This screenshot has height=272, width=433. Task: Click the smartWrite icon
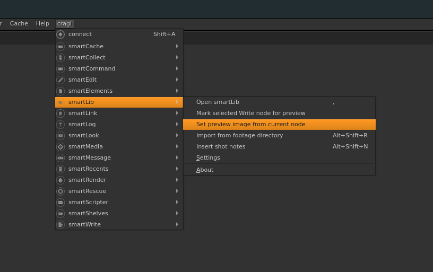tap(60, 225)
